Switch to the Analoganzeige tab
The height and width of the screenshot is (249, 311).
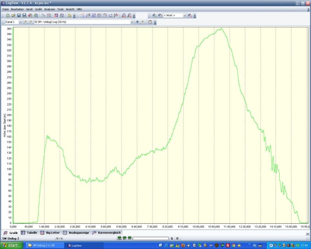click(x=76, y=233)
